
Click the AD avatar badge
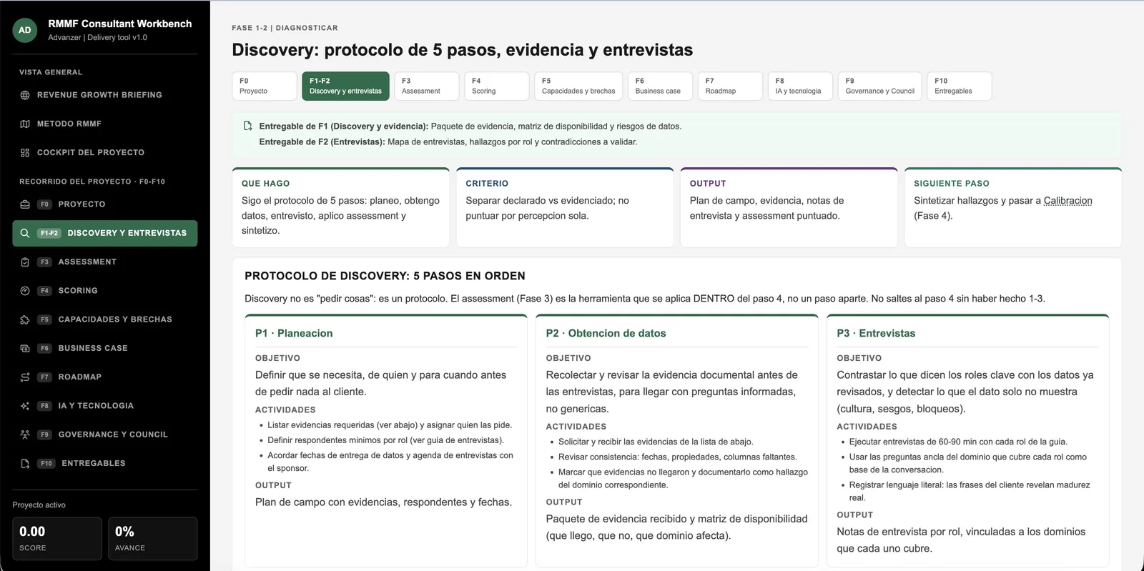pos(25,30)
